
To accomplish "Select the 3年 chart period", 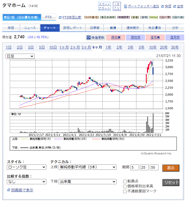I will coord(131,47).
